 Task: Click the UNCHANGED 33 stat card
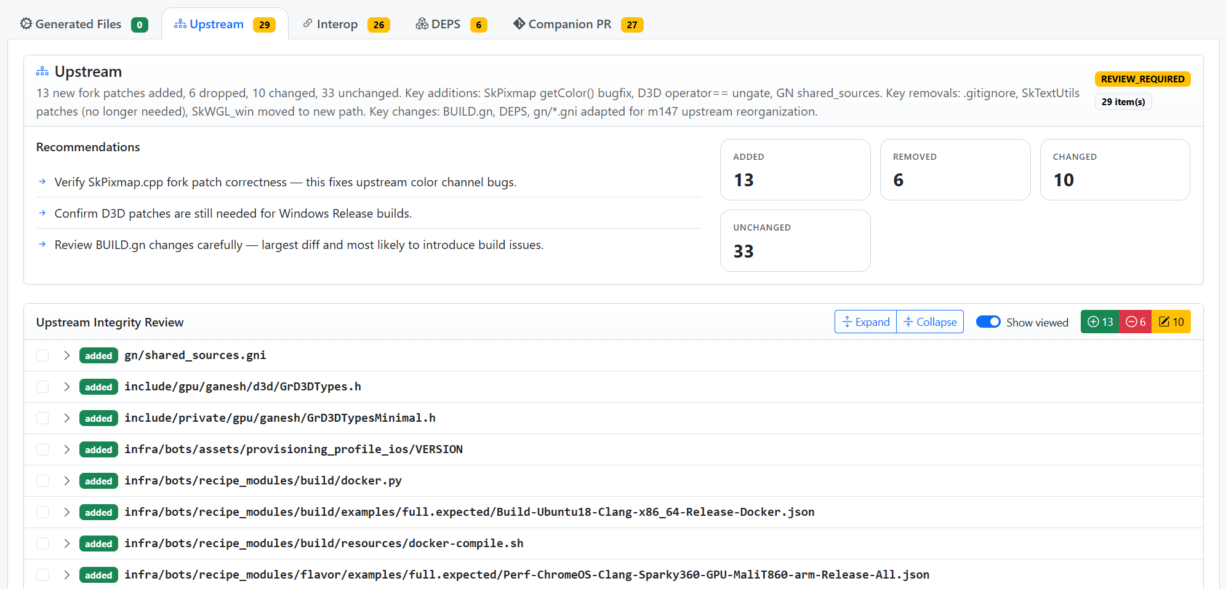click(x=795, y=240)
